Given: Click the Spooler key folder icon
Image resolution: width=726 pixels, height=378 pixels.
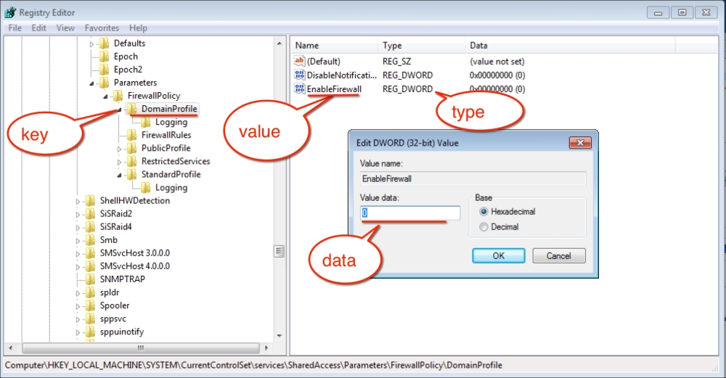Looking at the screenshot, I should point(90,305).
